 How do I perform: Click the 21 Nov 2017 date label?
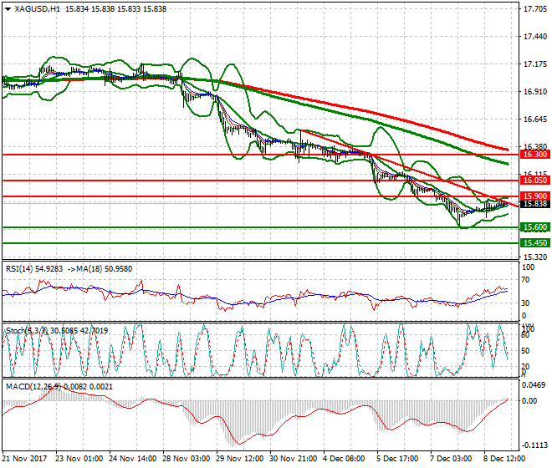pyautogui.click(x=24, y=459)
